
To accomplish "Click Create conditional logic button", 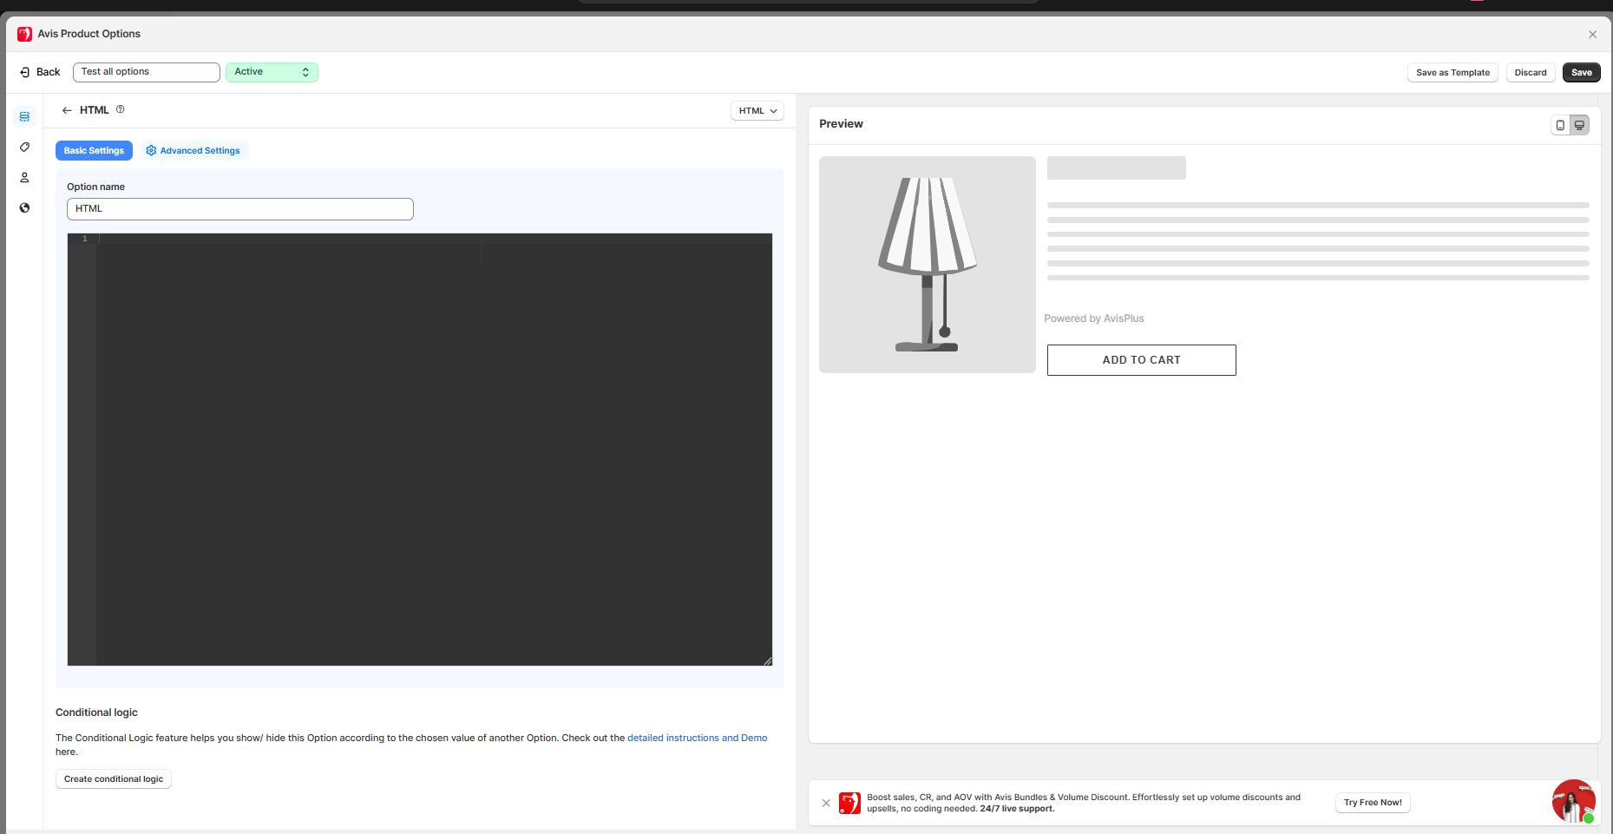I will 114,779.
